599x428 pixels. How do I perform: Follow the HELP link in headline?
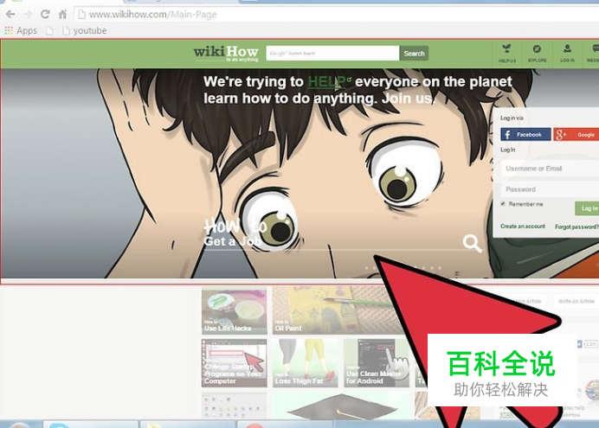pyautogui.click(x=327, y=81)
